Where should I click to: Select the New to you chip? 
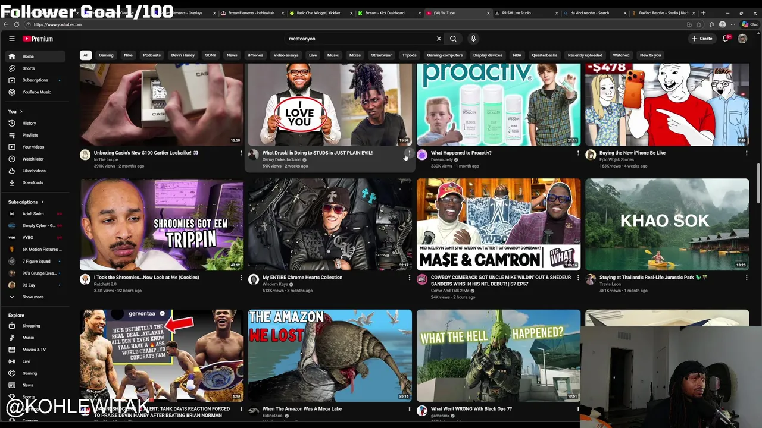tap(650, 55)
